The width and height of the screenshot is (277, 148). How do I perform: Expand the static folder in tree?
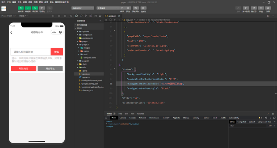click(84, 64)
